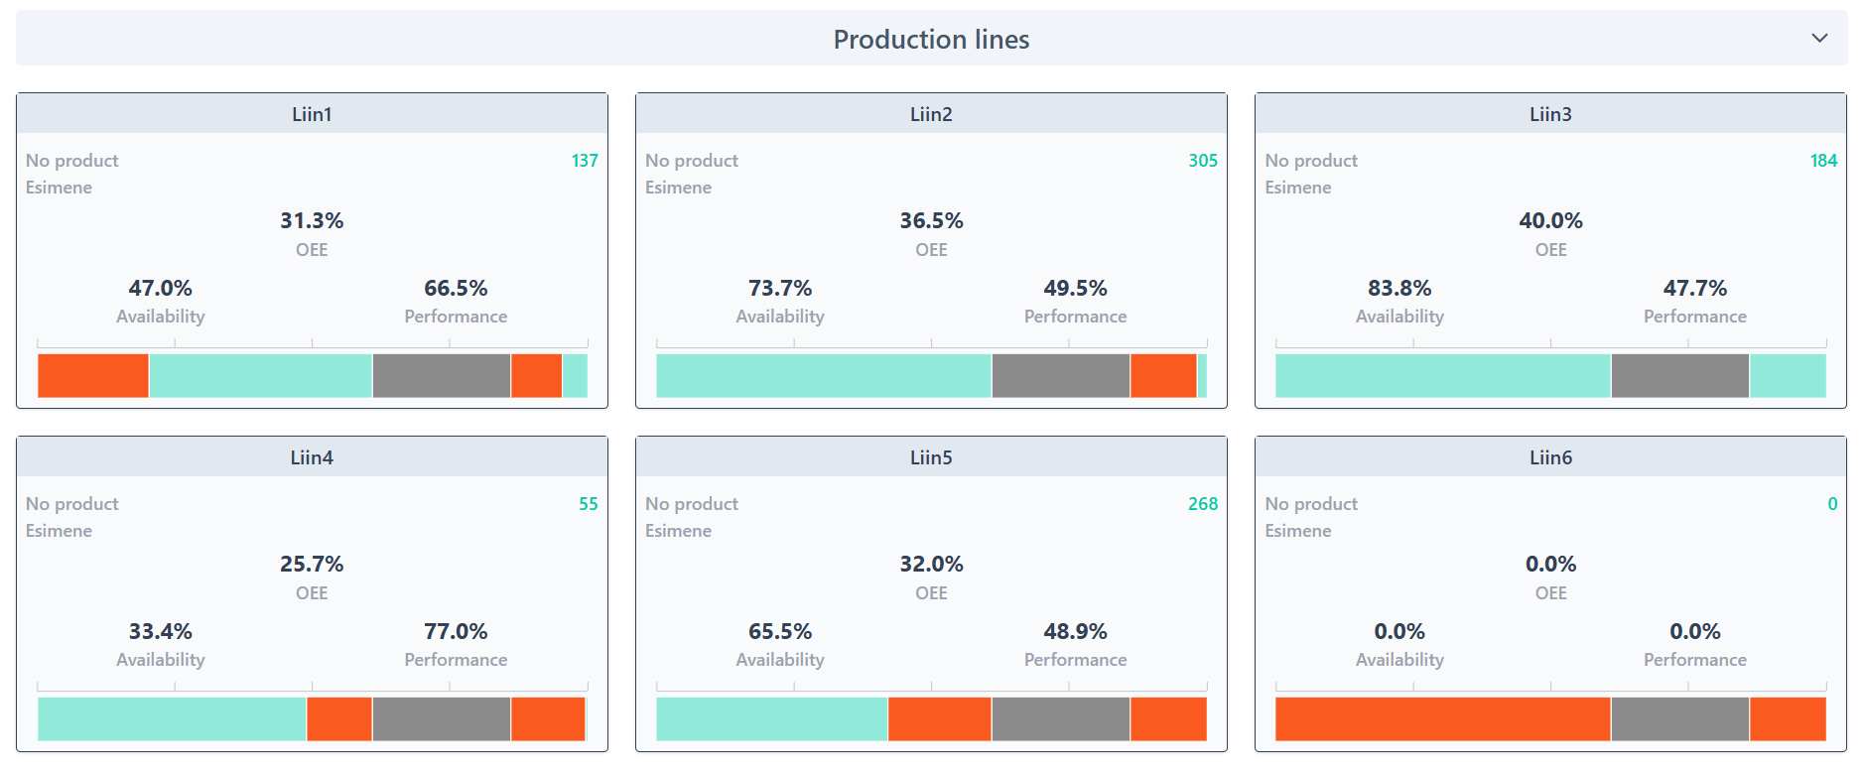
Task: Click the 73.7% Availability figure
Action: pyautogui.click(x=780, y=288)
